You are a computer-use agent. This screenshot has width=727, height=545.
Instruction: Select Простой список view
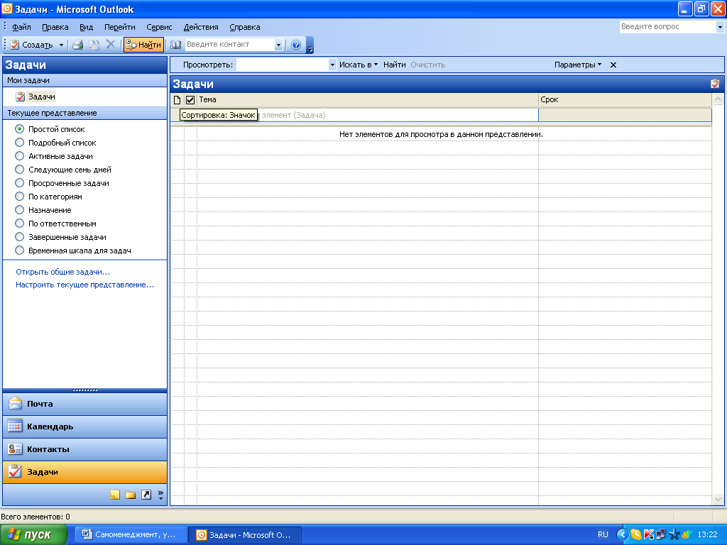click(19, 129)
